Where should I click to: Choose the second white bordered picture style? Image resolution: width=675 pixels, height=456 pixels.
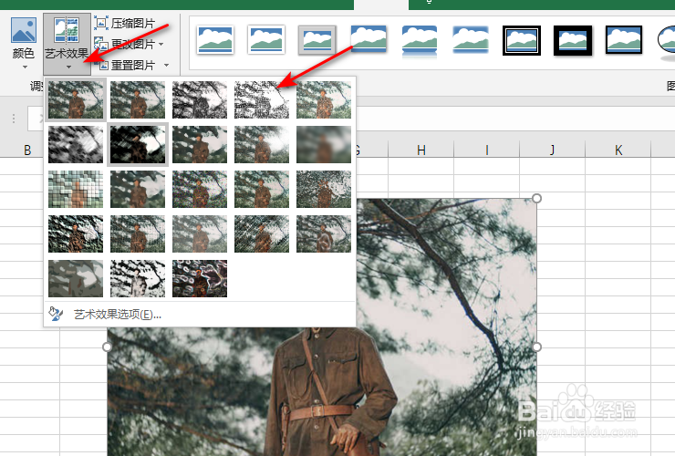[266, 40]
